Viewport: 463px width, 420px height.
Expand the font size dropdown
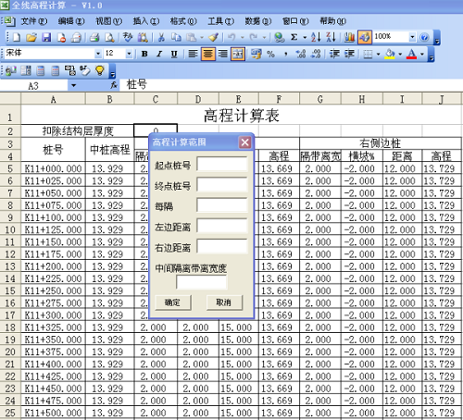[129, 54]
